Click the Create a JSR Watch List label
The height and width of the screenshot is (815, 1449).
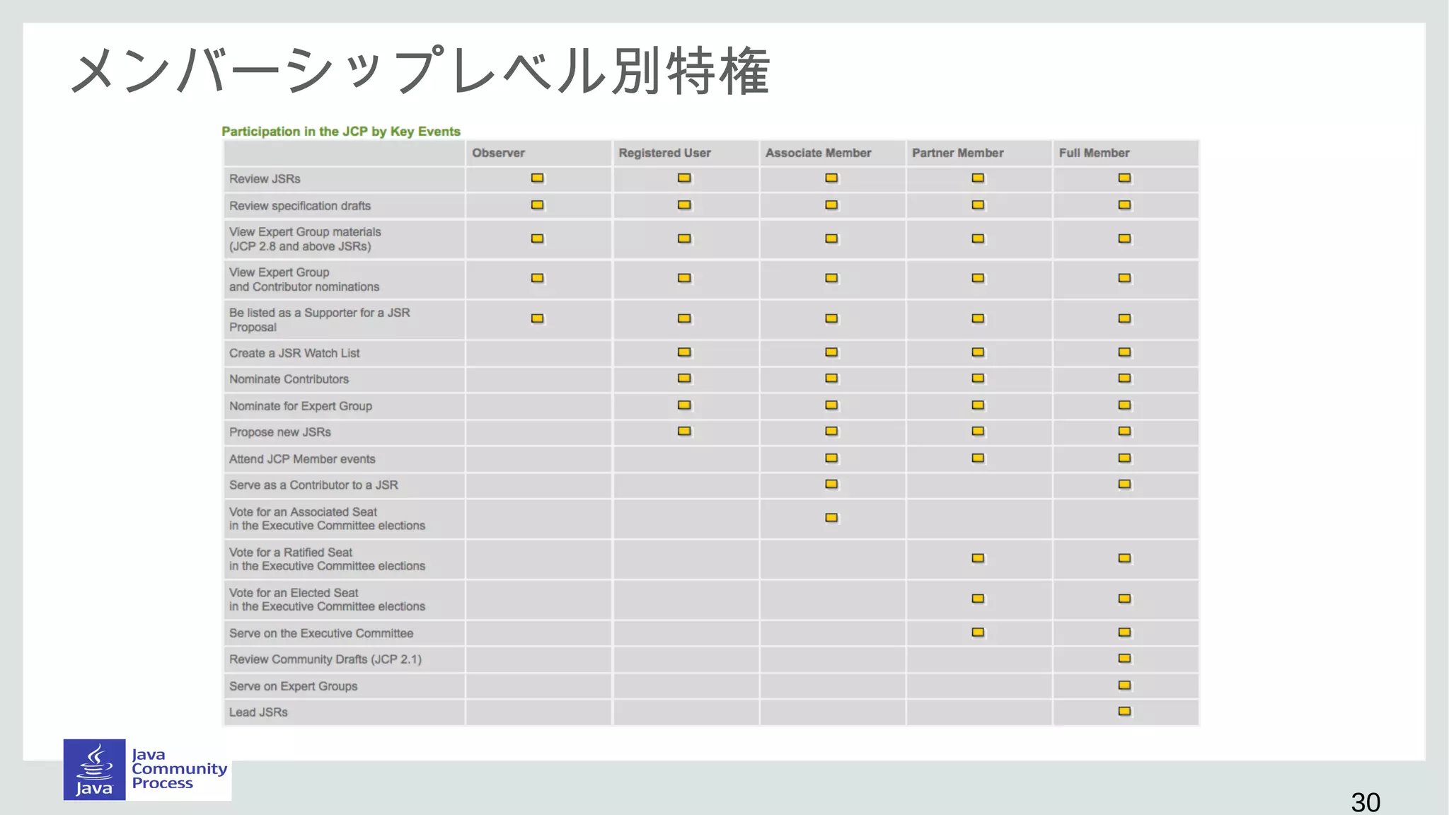pyautogui.click(x=294, y=353)
